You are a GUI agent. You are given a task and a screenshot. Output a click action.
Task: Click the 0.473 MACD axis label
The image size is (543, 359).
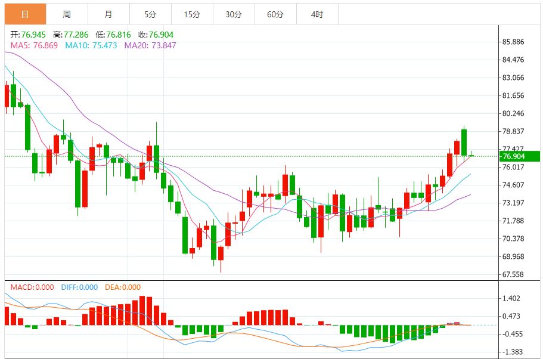511,317
